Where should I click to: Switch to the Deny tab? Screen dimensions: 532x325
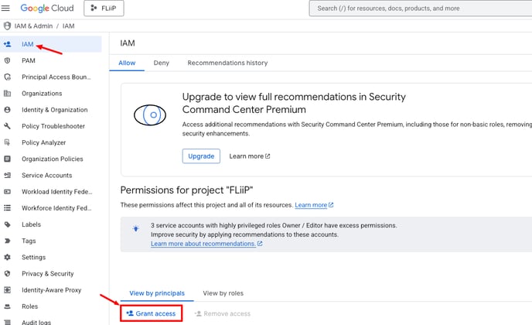(161, 63)
